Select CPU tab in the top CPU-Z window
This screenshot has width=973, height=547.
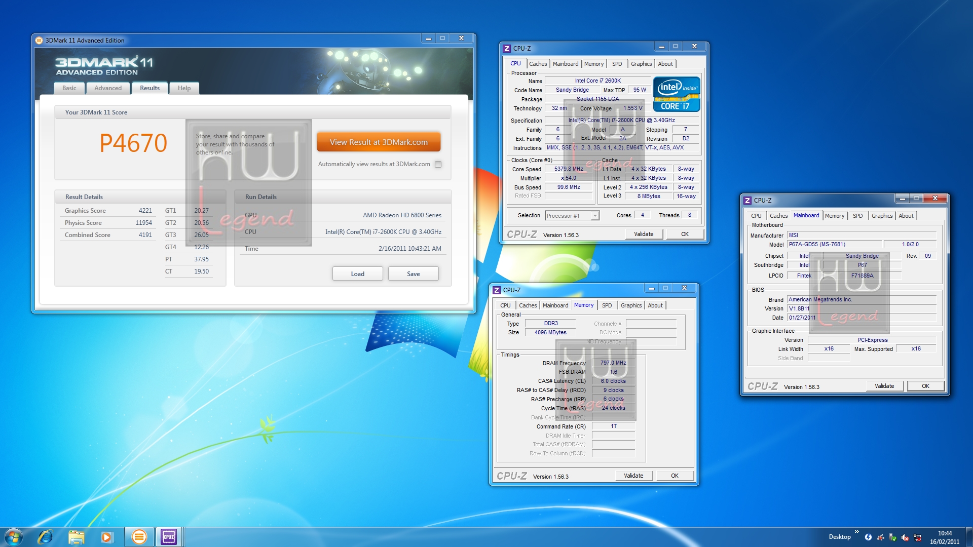click(x=515, y=63)
